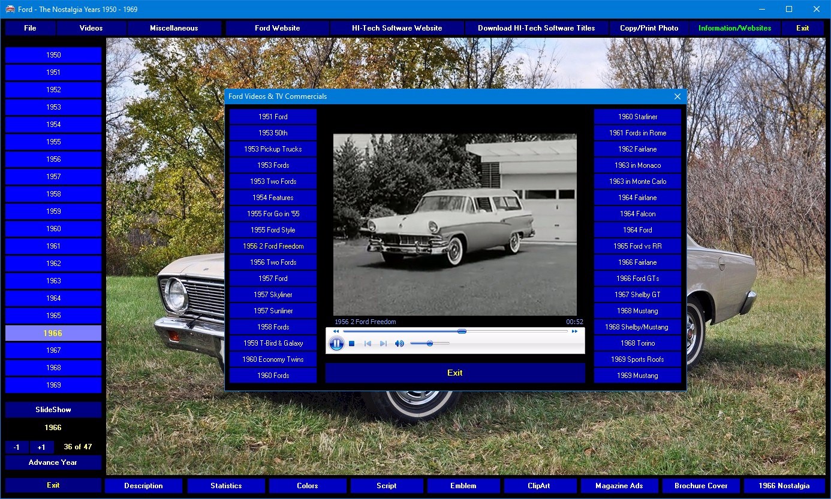Select year 1955 in sidebar
This screenshot has height=499, width=831.
tap(53, 142)
